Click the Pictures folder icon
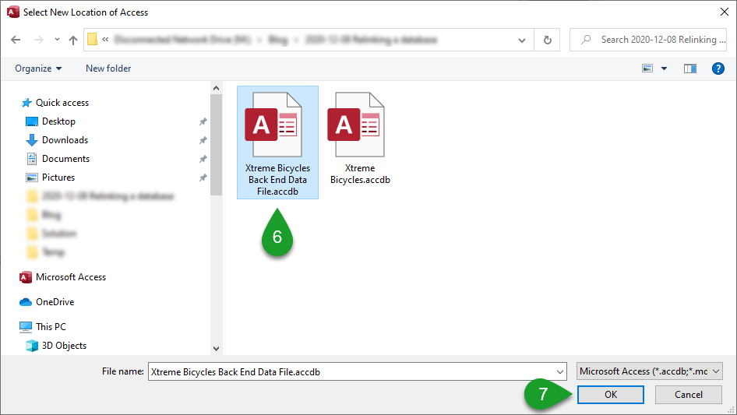This screenshot has width=737, height=415. 31,178
